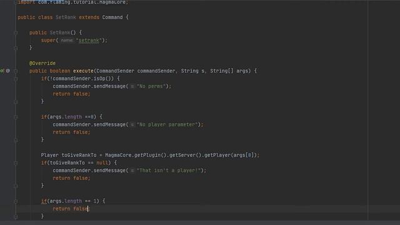Click return false below the No perms message
The width and height of the screenshot is (400, 225).
click(x=71, y=94)
